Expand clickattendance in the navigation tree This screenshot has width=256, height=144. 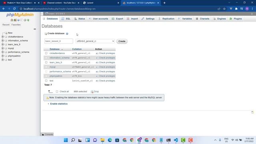click(3, 37)
